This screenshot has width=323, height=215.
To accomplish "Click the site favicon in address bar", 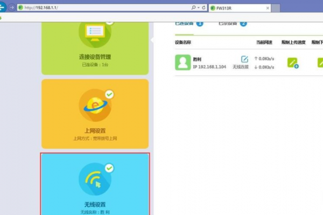I will [20, 8].
